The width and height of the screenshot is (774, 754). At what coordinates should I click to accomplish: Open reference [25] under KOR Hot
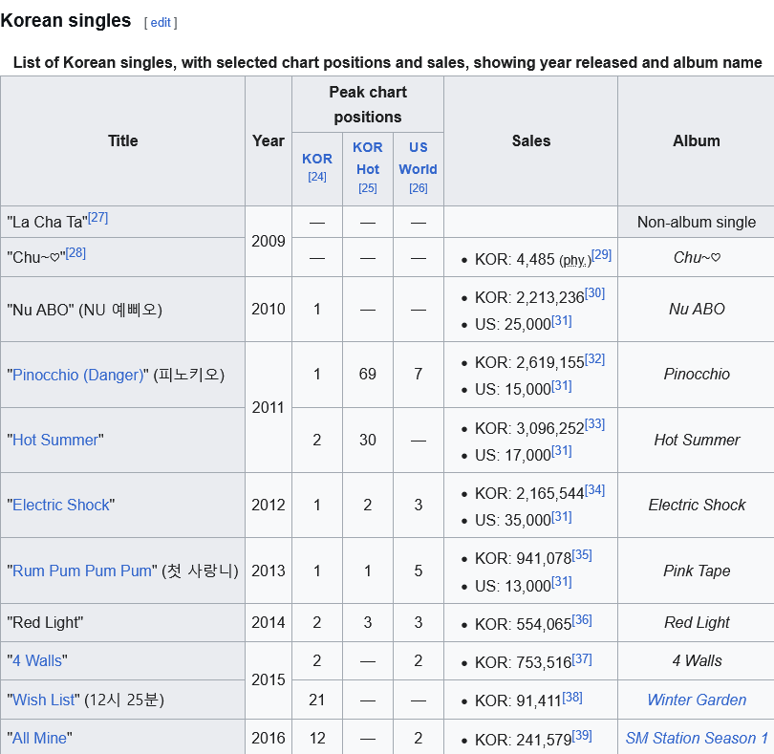pos(368,188)
